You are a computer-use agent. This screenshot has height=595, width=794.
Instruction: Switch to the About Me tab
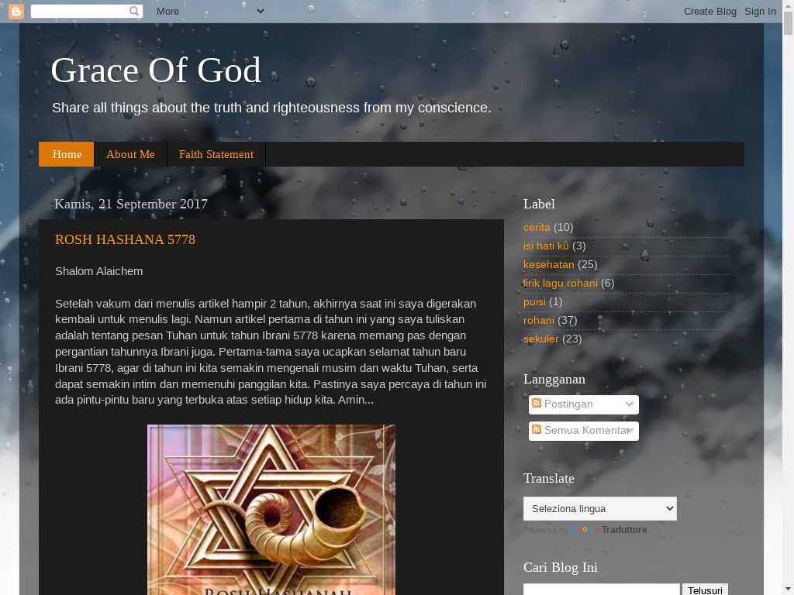(130, 154)
